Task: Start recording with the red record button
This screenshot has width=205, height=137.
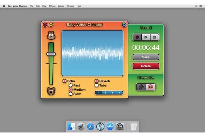Action: click(137, 37)
